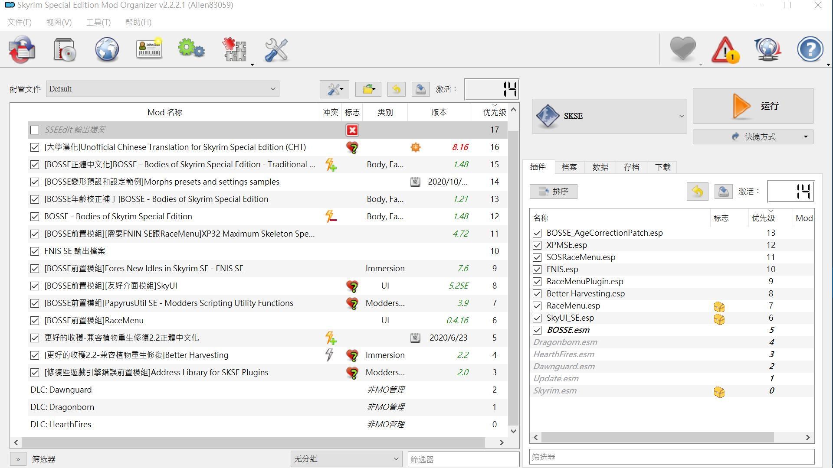Sort plugins by 名称 column header
The height and width of the screenshot is (468, 833).
pyautogui.click(x=620, y=218)
